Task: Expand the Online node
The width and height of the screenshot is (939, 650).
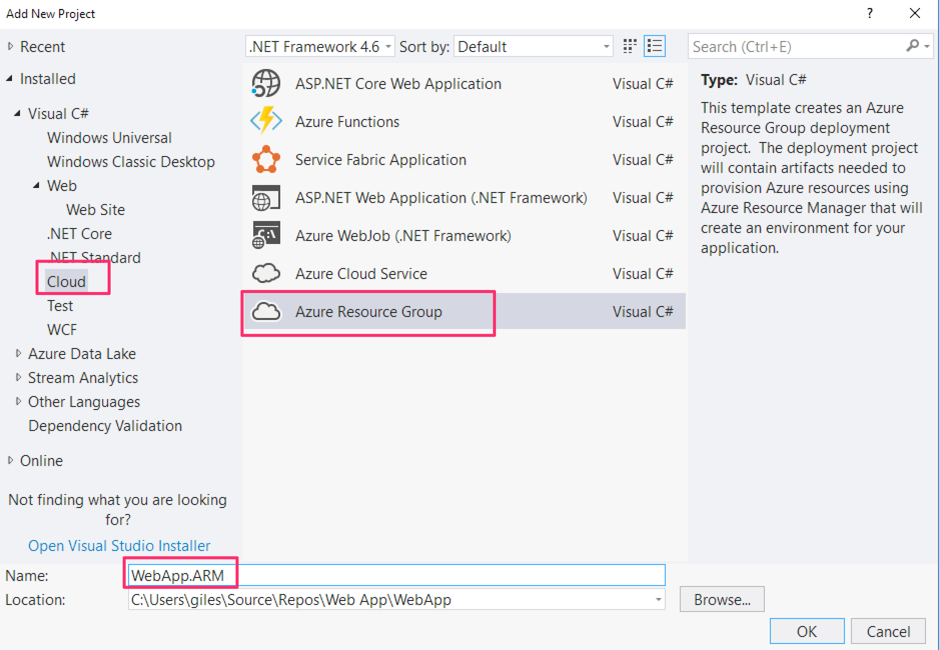Action: tap(11, 460)
